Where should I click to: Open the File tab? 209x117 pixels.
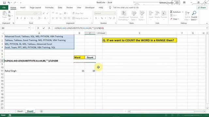pyautogui.click(x=4, y=7)
